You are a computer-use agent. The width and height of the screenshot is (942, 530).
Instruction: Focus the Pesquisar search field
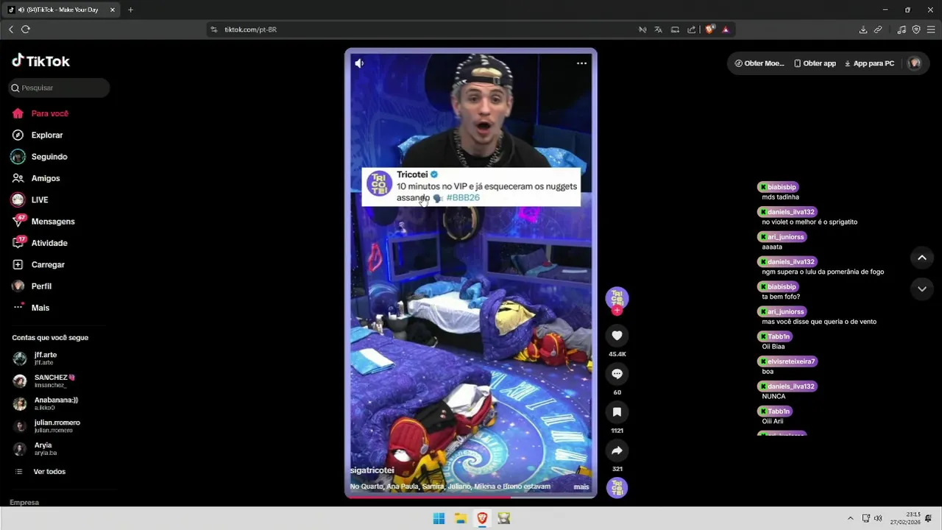60,88
